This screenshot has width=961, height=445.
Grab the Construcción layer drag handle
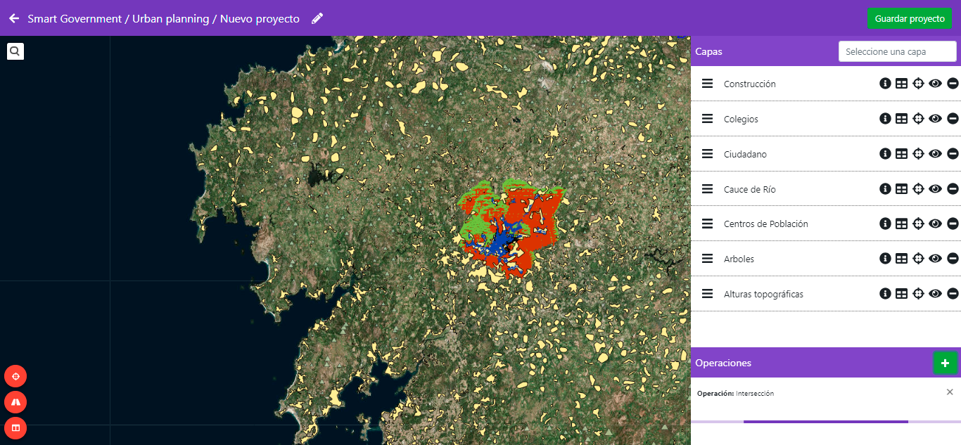coord(707,84)
